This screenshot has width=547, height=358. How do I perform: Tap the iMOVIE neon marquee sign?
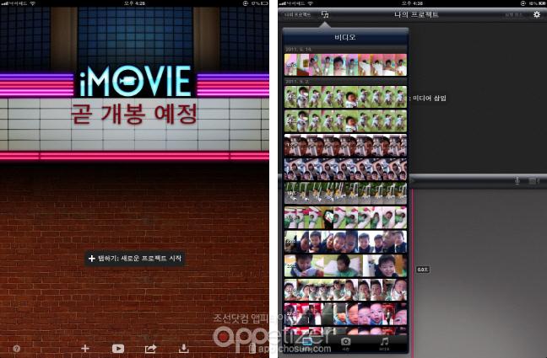pos(135,81)
